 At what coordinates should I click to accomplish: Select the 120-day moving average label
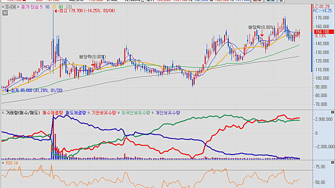tap(69, 7)
